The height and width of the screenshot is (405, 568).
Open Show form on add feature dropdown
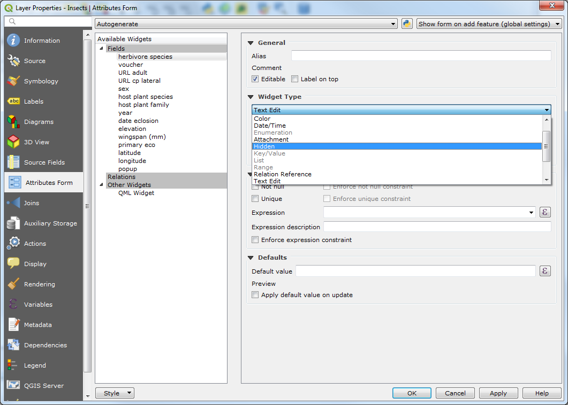[489, 24]
